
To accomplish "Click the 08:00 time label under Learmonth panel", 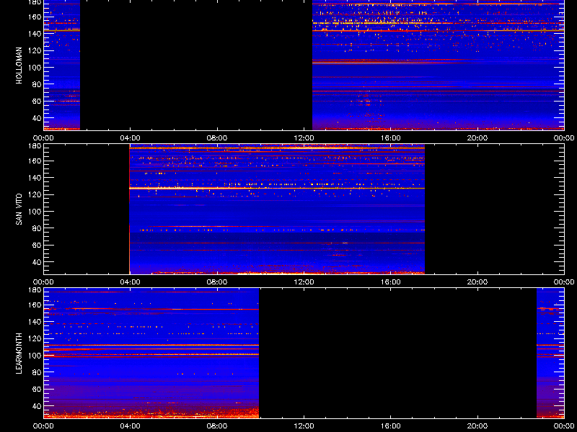I will click(x=217, y=426).
